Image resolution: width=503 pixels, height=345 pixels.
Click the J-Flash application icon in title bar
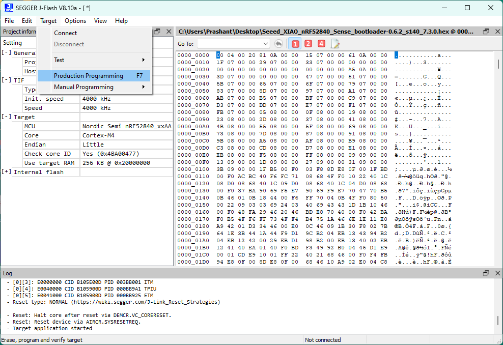[x=9, y=8]
